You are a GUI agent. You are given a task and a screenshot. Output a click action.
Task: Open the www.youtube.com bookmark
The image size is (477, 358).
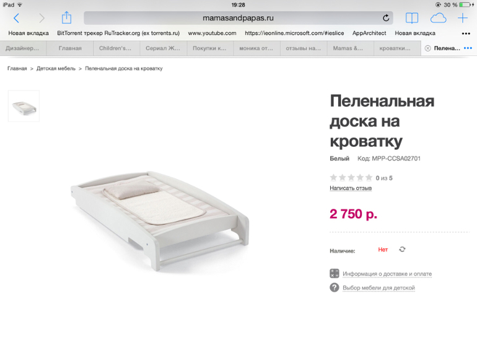(212, 33)
